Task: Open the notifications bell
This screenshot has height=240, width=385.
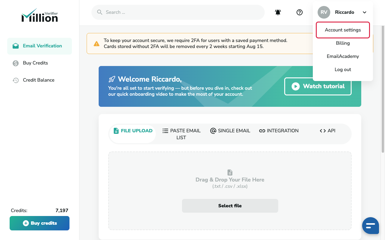Action: tap(278, 12)
